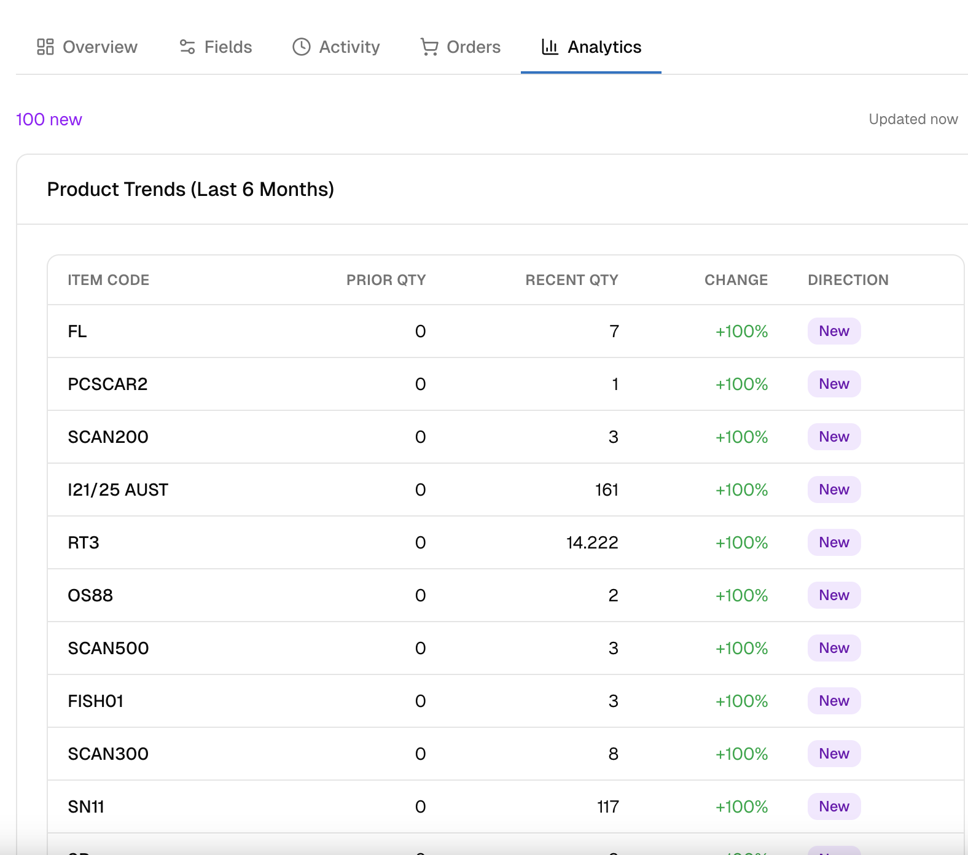Sort by the Item Code column header
The image size is (968, 855).
coord(109,280)
